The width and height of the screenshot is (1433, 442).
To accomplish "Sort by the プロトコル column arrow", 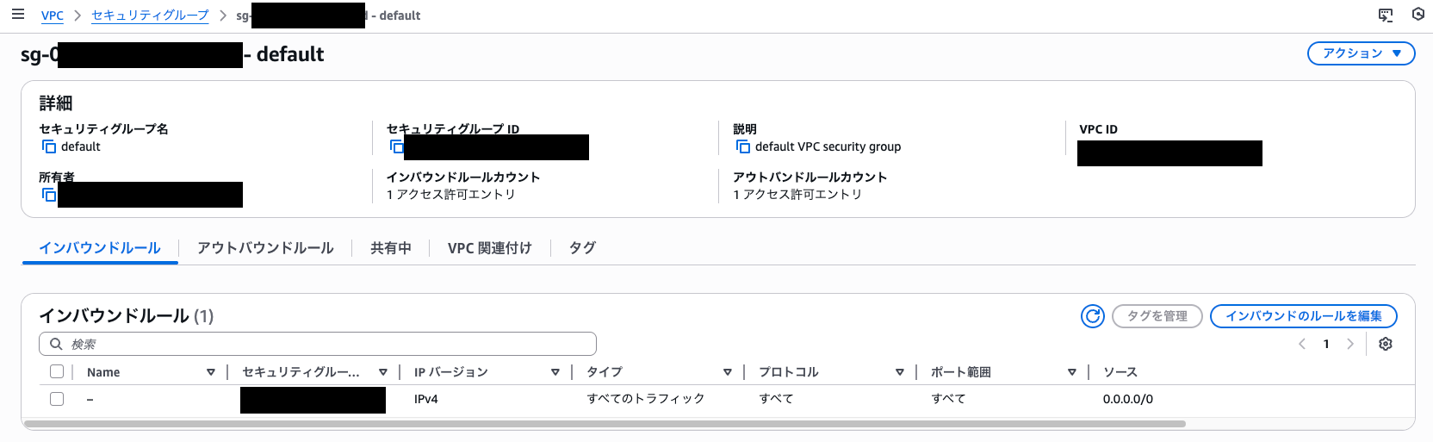I will [x=899, y=372].
